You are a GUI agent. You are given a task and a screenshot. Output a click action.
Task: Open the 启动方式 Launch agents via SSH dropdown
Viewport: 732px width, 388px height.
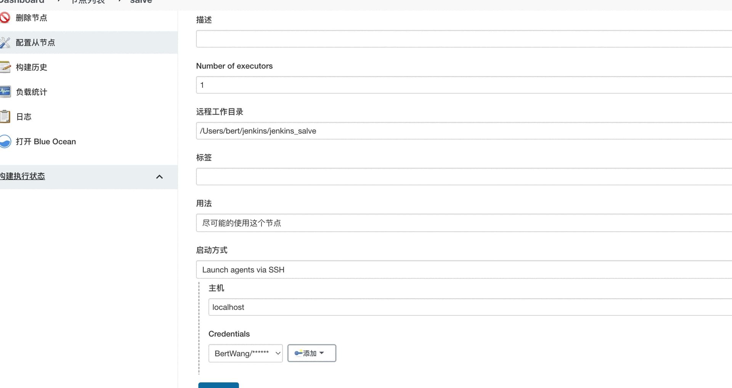click(x=464, y=270)
